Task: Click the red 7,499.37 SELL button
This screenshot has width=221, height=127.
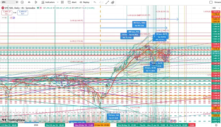Action: (x=7, y=12)
